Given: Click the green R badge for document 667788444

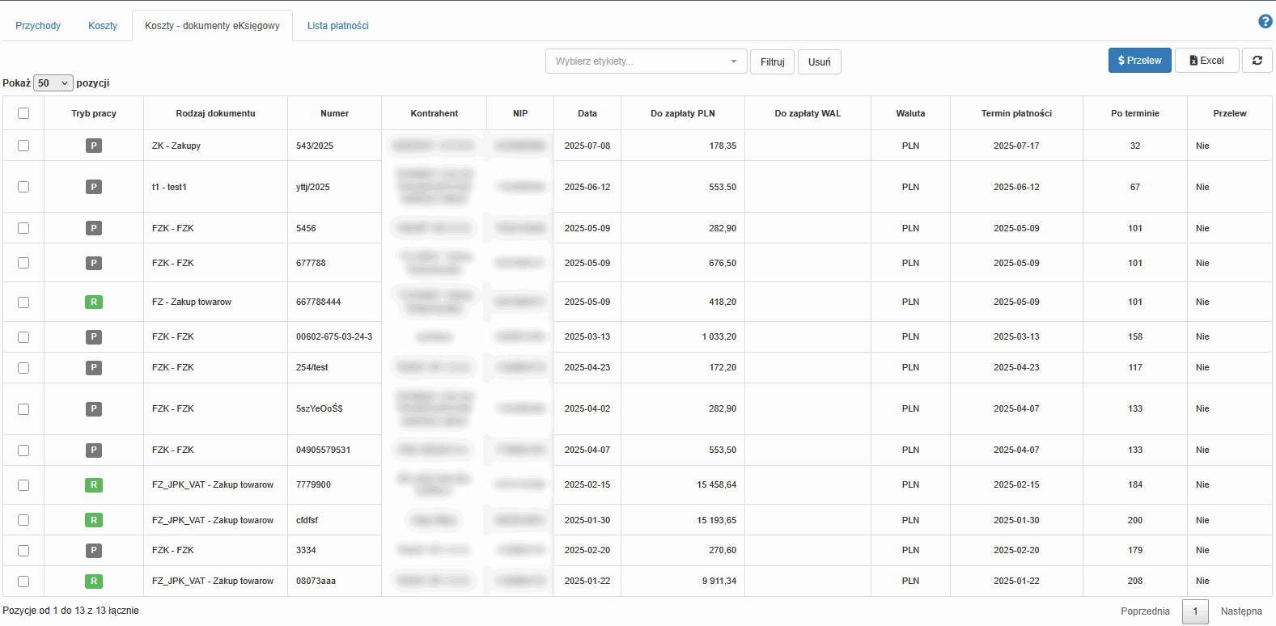Looking at the screenshot, I should click(94, 302).
